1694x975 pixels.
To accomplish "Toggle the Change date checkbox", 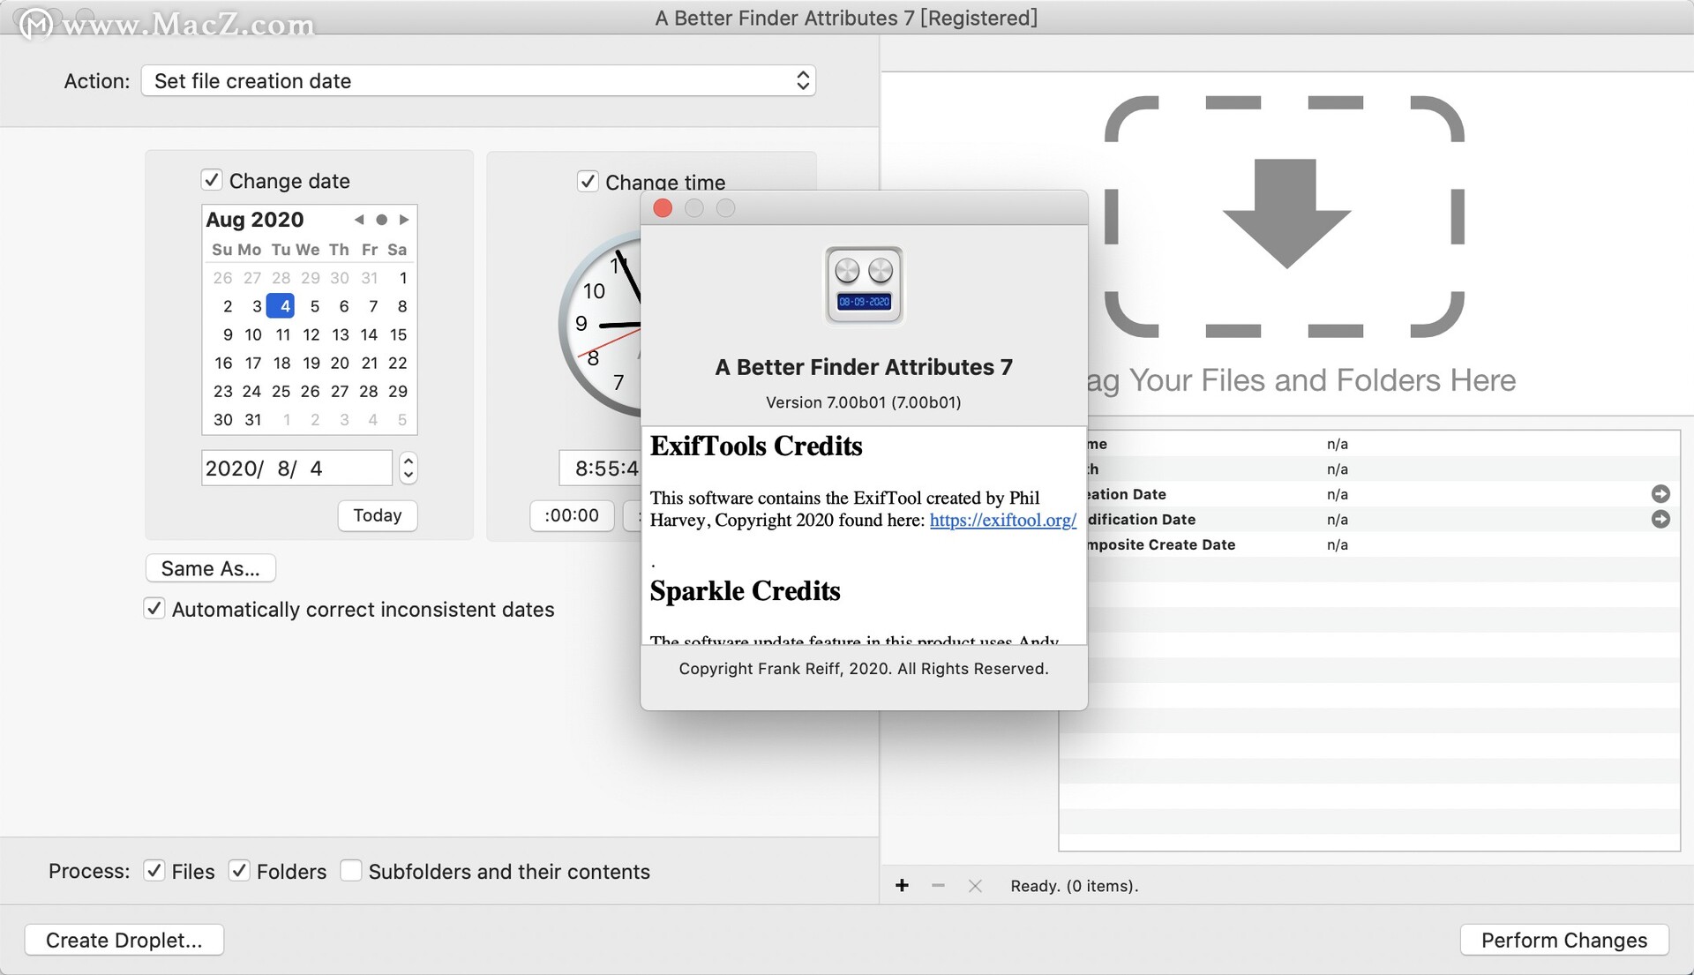I will [213, 178].
